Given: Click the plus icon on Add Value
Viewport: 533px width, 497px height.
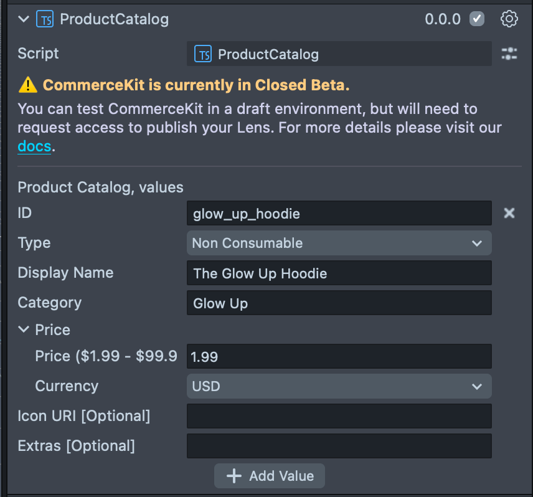Looking at the screenshot, I should [x=233, y=476].
